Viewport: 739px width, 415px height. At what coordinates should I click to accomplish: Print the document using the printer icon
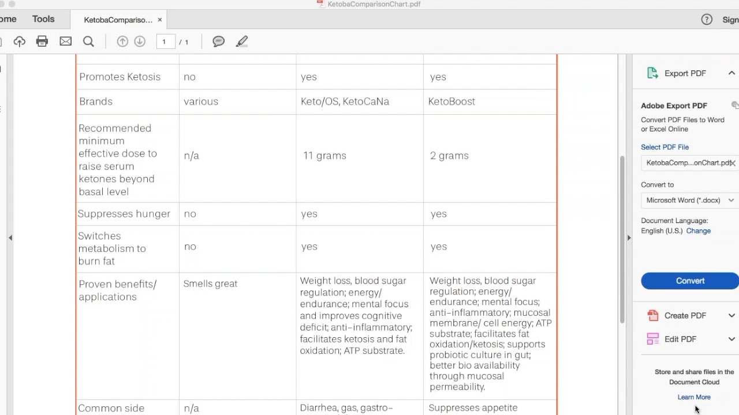click(x=42, y=41)
